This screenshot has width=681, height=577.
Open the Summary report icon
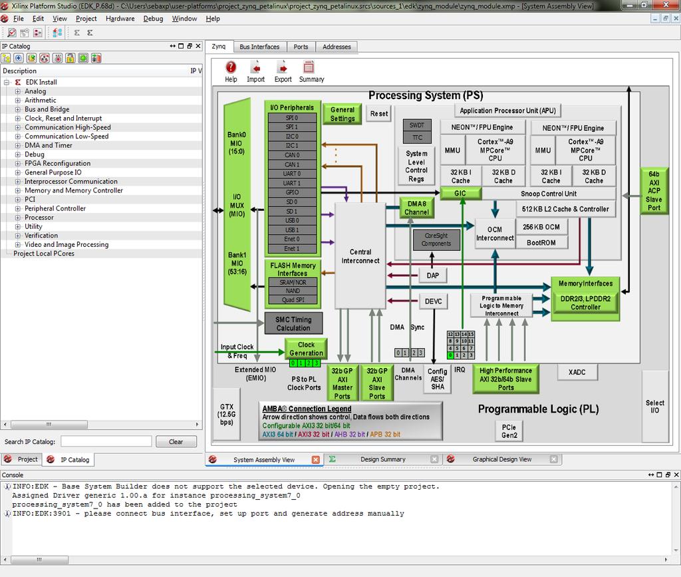pyautogui.click(x=311, y=72)
